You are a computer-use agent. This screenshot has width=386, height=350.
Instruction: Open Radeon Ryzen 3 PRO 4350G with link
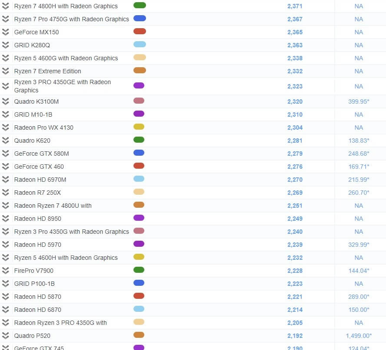(x=60, y=323)
